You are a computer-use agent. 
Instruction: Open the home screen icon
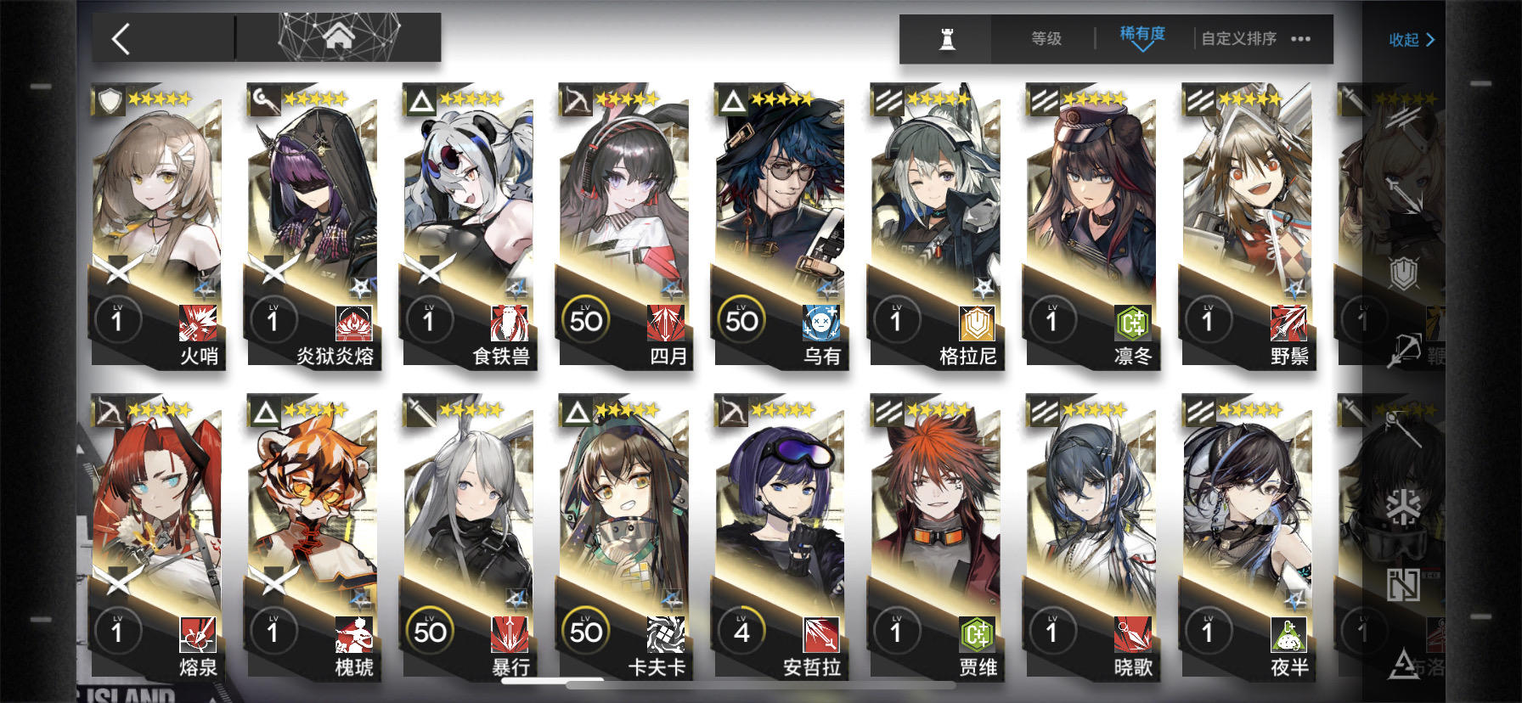(x=338, y=37)
